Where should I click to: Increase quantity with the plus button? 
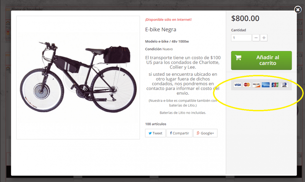point(264,38)
